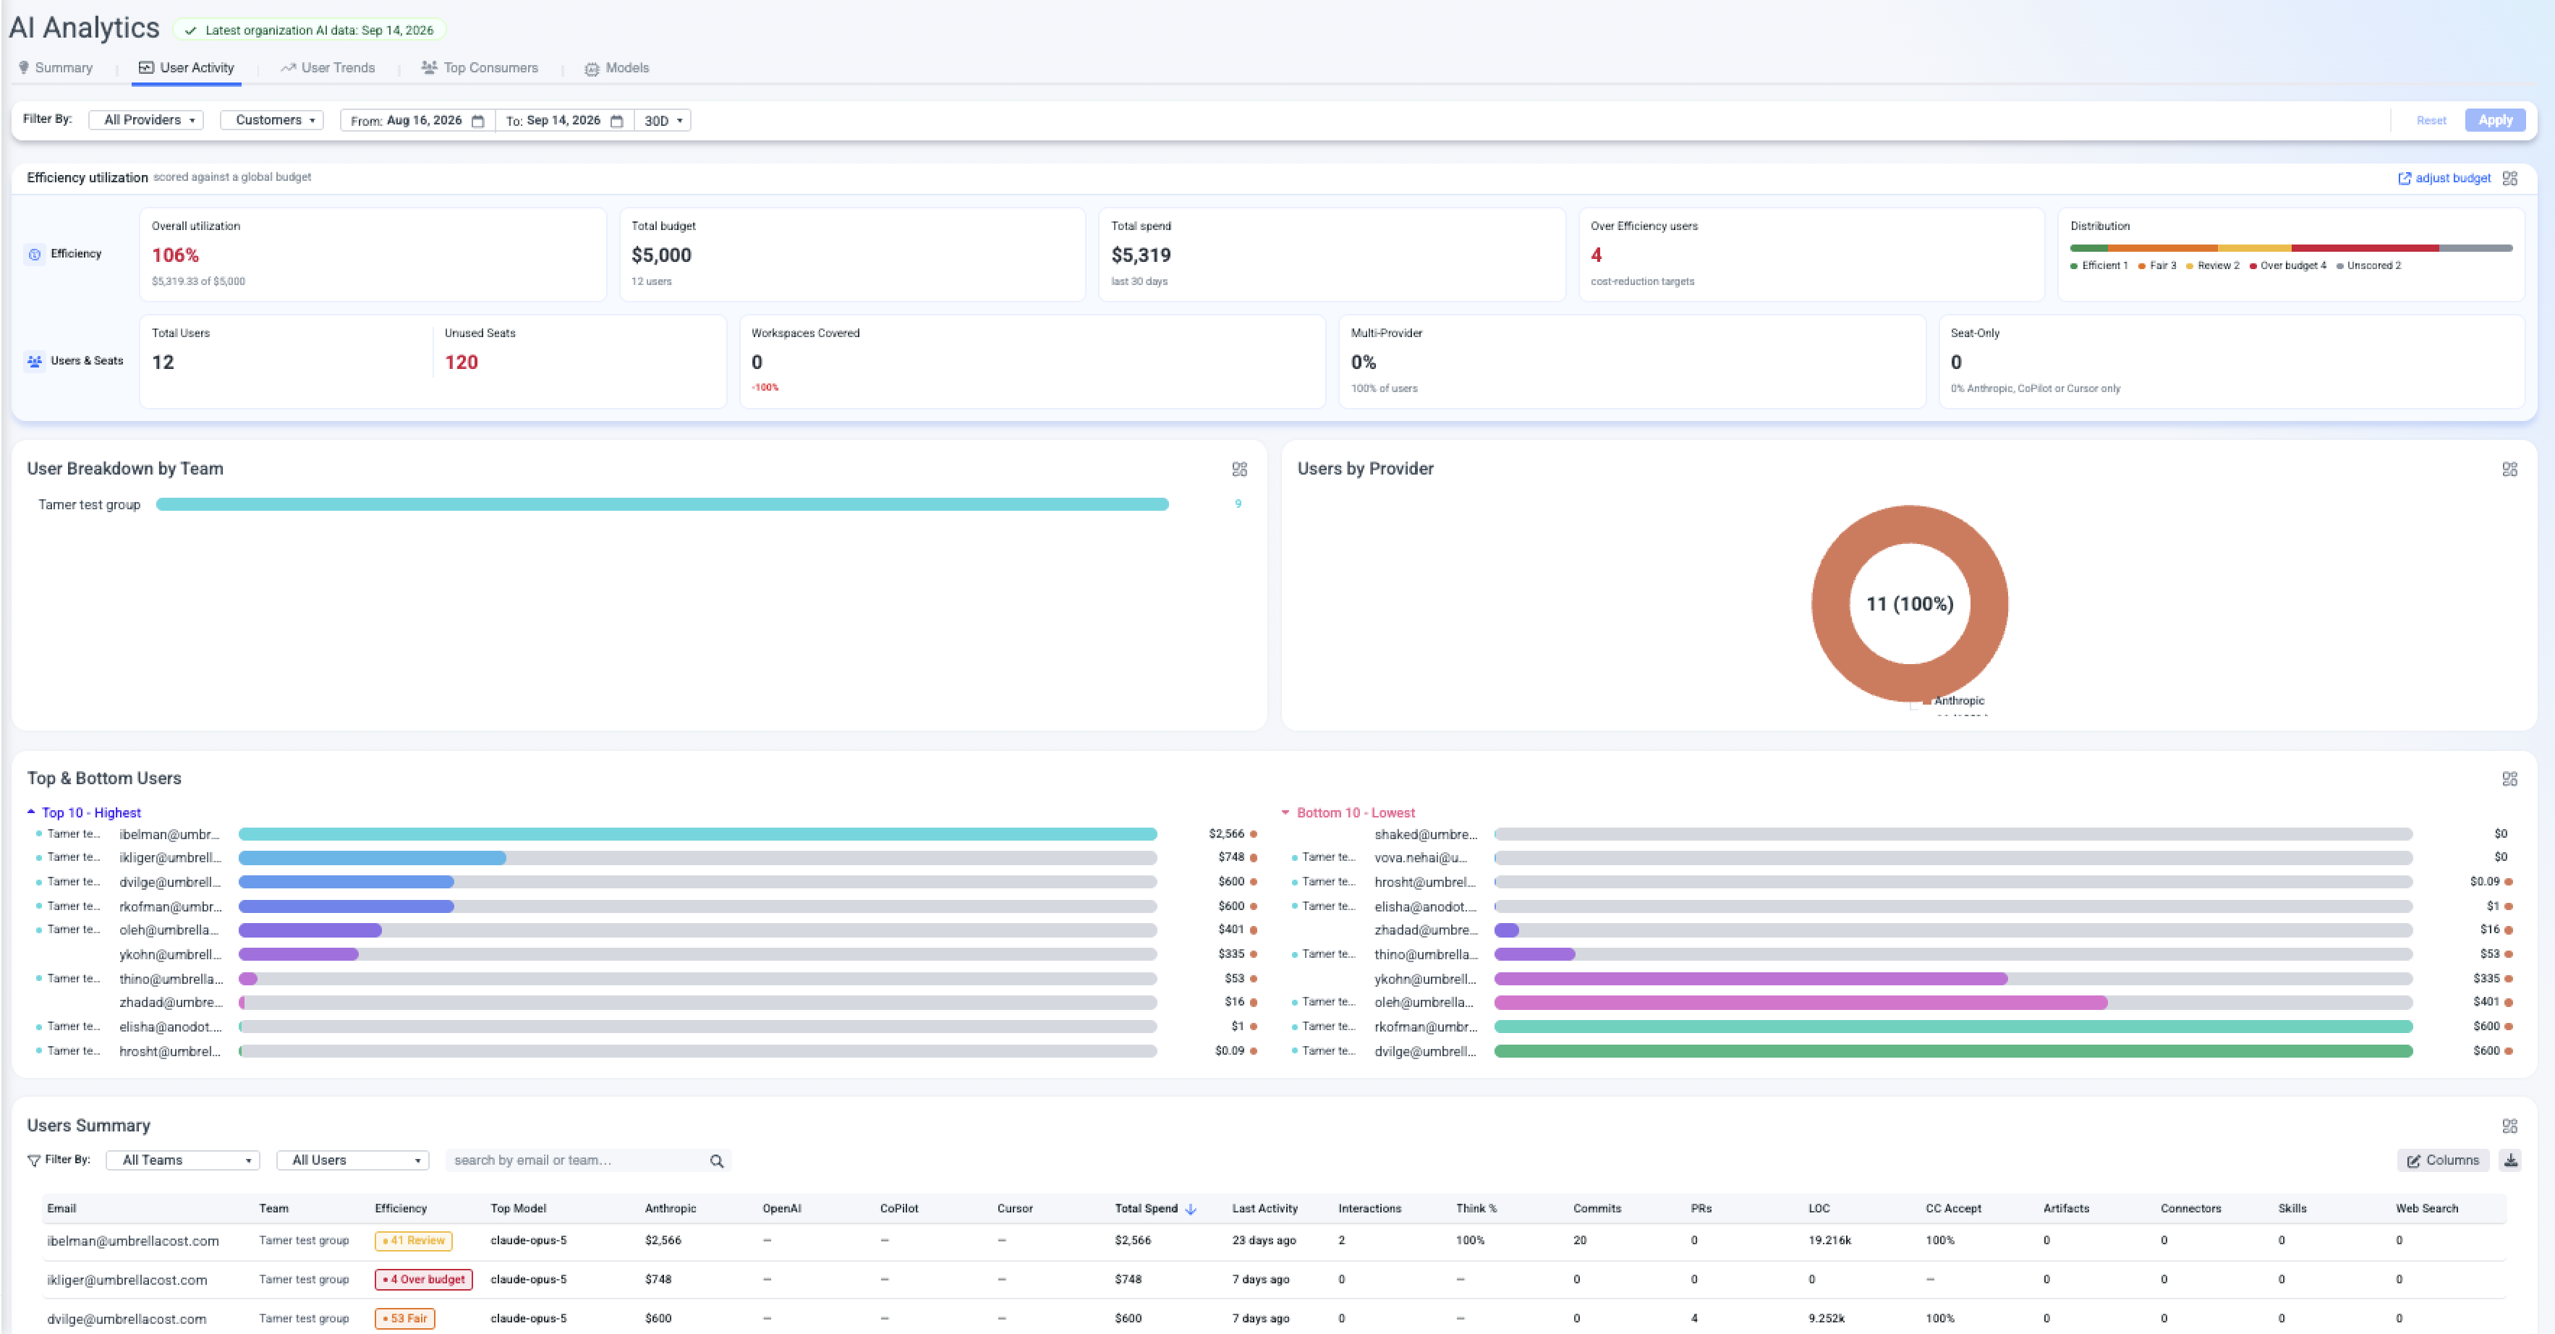The height and width of the screenshot is (1334, 2555).
Task: Open the To date calendar icon
Action: (x=616, y=121)
